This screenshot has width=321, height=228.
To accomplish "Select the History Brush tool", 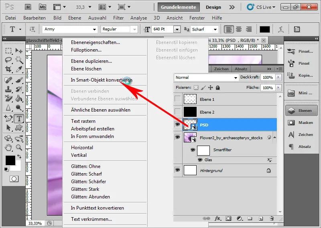I will pos(19,89).
